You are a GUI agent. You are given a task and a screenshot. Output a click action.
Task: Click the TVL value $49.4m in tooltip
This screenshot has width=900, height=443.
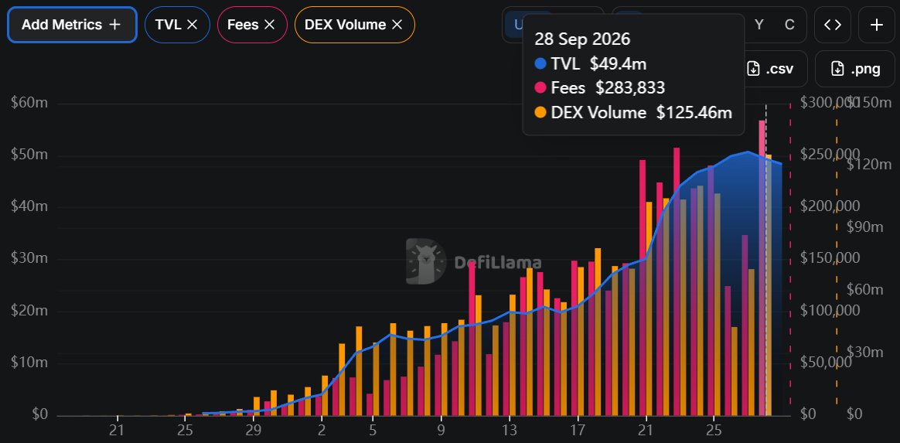pos(619,63)
